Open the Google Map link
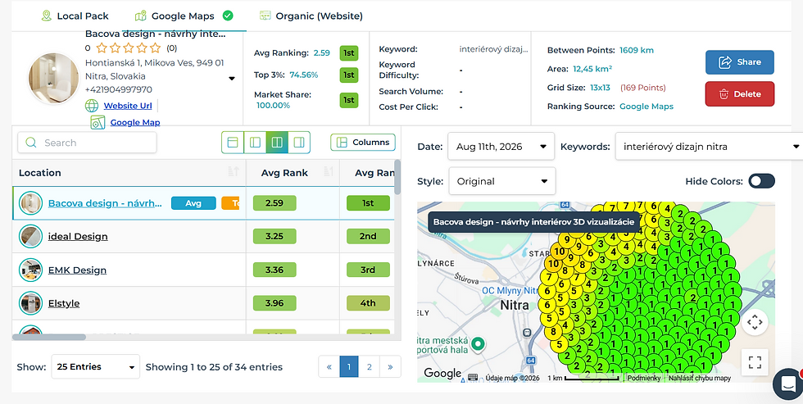The width and height of the screenshot is (803, 404). (x=135, y=122)
